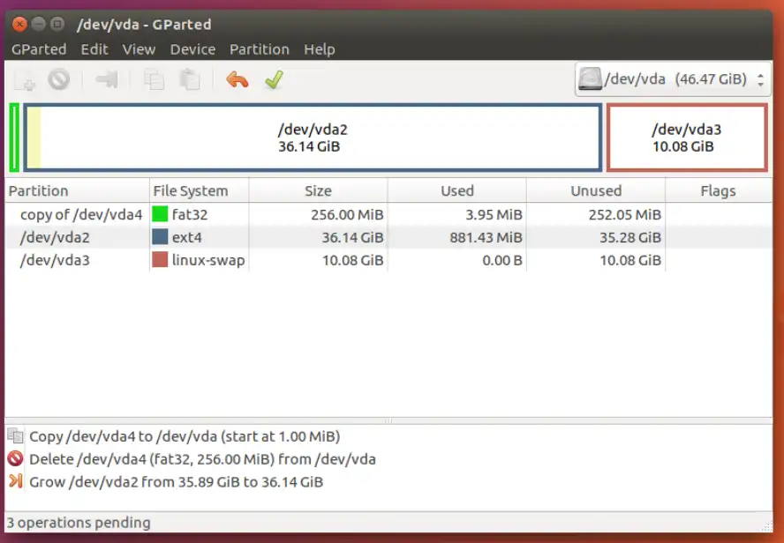Image resolution: width=784 pixels, height=543 pixels.
Task: Open the View menu
Action: (x=139, y=49)
